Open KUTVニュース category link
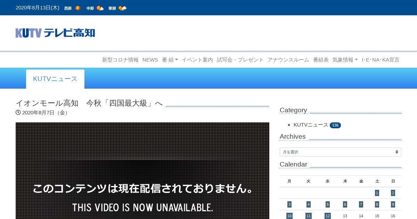Image resolution: width=417 pixels, height=219 pixels. pyautogui.click(x=311, y=125)
